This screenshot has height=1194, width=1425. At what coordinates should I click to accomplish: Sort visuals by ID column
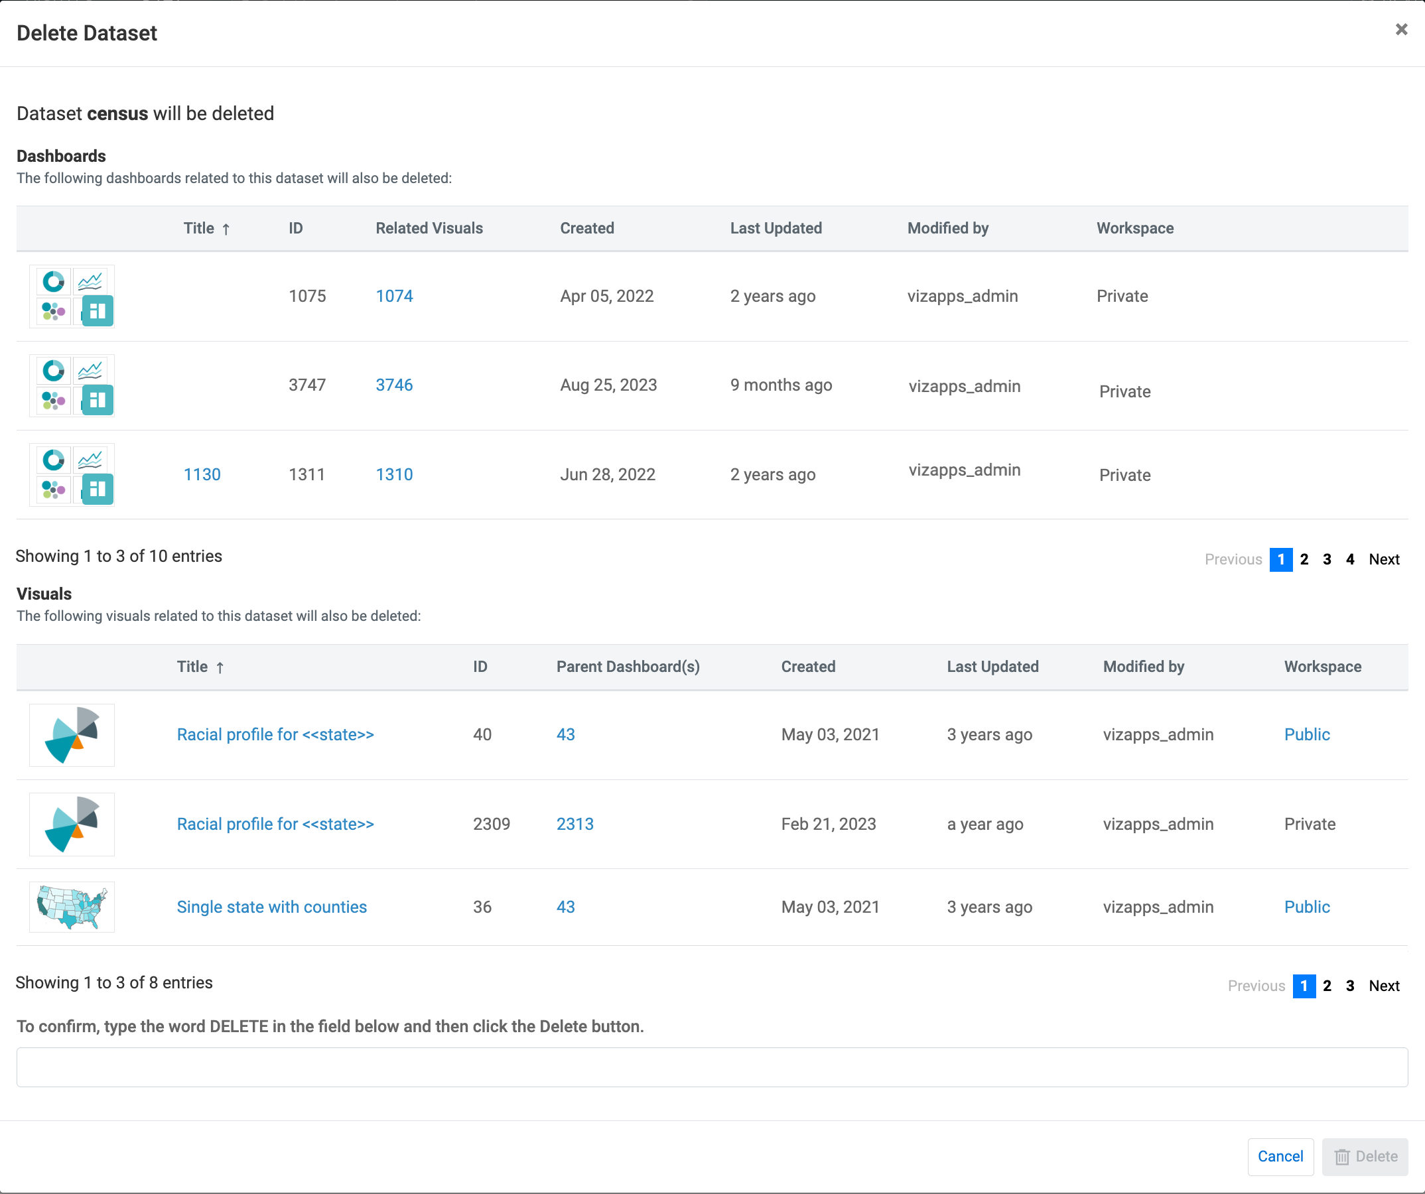(x=480, y=667)
